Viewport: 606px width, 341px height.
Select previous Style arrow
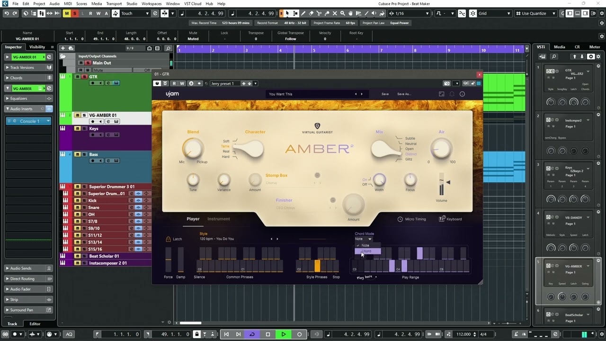[271, 239]
